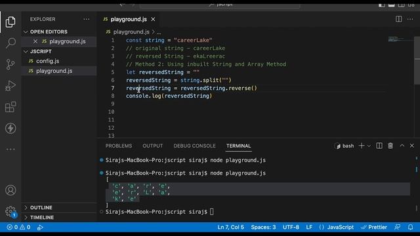Click line number 5 in gutter
The height and width of the screenshot is (236, 420).
pyautogui.click(x=113, y=72)
